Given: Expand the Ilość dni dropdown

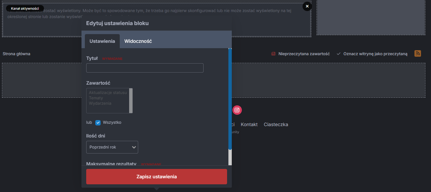Looking at the screenshot, I should 112,147.
